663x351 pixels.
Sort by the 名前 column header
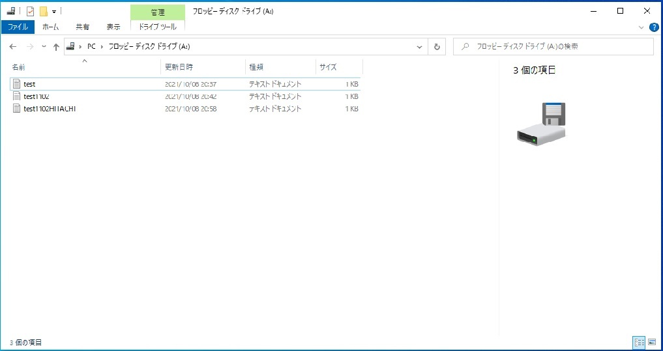point(85,67)
